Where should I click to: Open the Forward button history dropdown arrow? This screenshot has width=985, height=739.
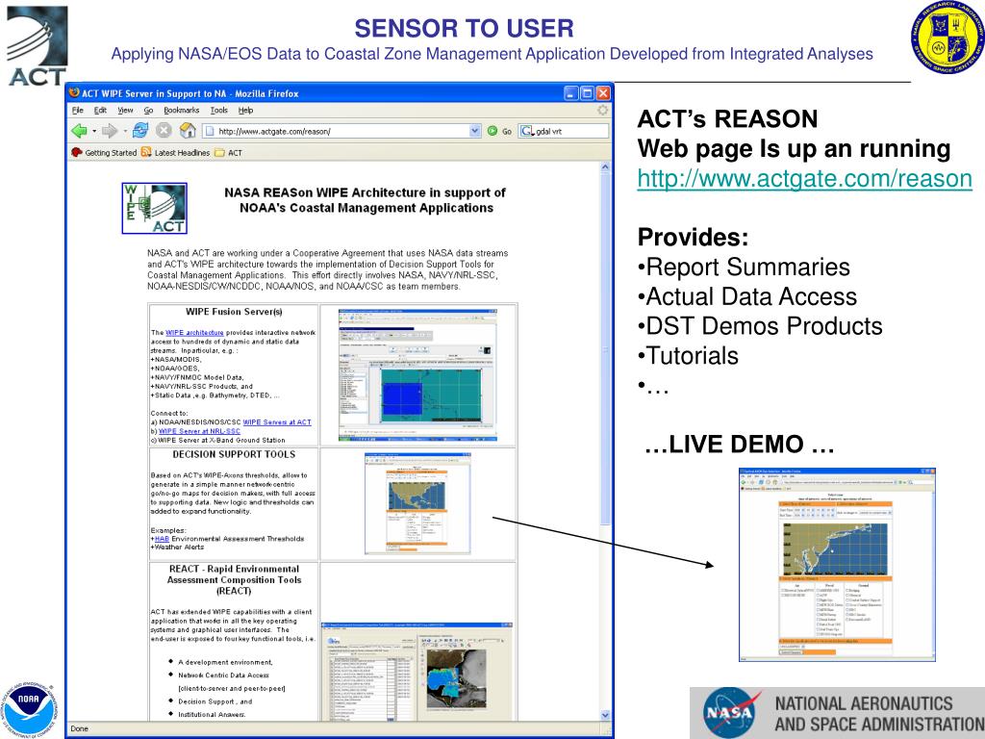click(x=124, y=131)
